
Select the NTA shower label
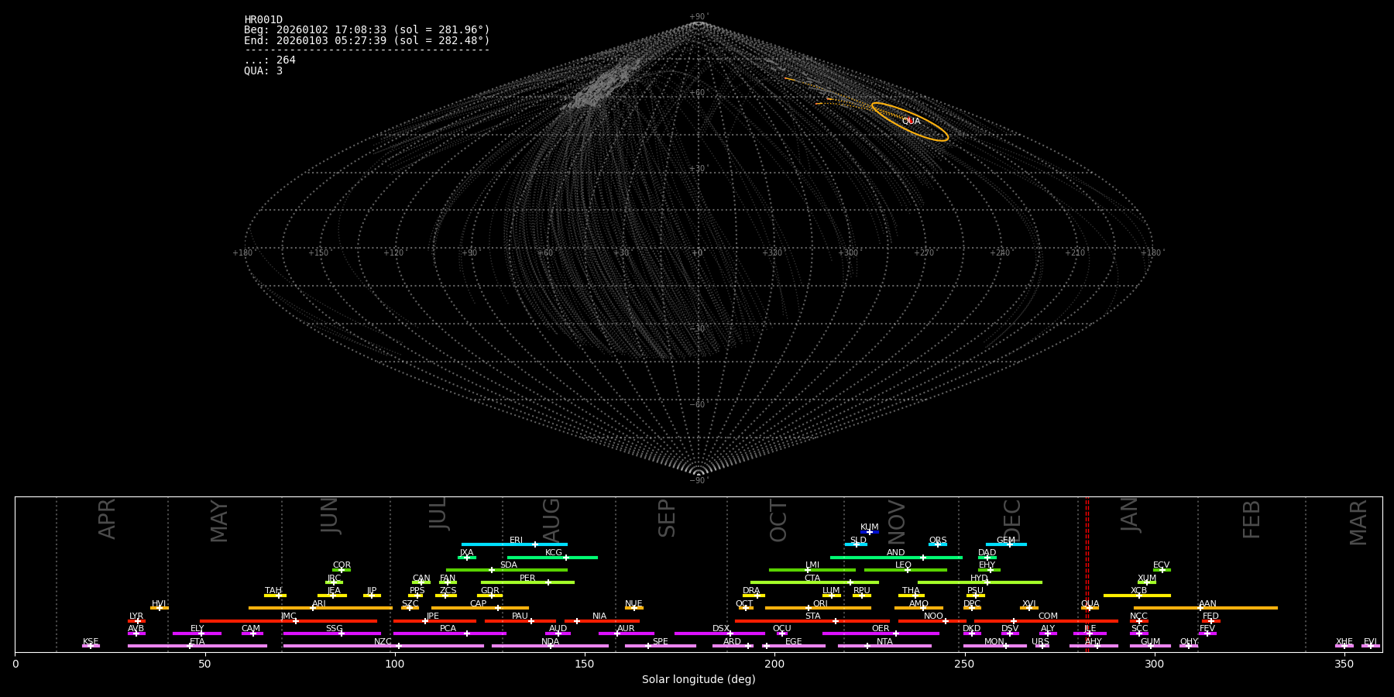884,642
